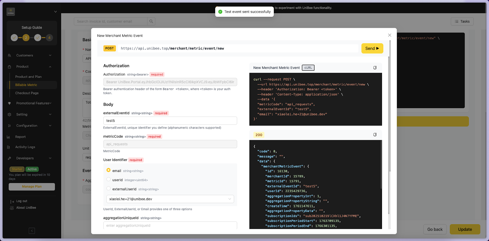
Task: Click the Tasks list icon
Action: point(457,21)
